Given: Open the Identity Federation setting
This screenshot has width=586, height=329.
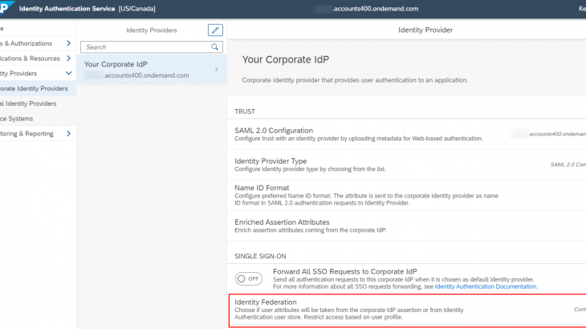Looking at the screenshot, I should coord(265,303).
